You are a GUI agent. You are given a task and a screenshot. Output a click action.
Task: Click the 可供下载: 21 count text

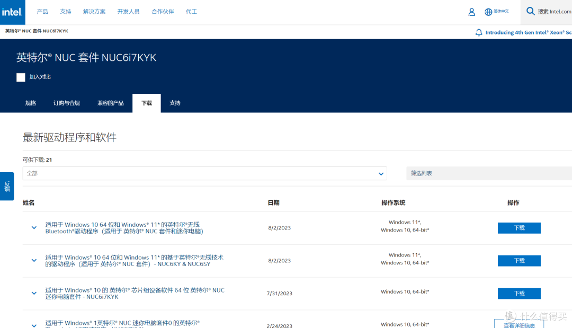tap(37, 160)
